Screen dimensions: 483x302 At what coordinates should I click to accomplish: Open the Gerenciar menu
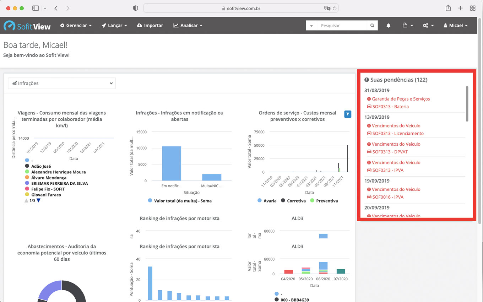pos(76,26)
